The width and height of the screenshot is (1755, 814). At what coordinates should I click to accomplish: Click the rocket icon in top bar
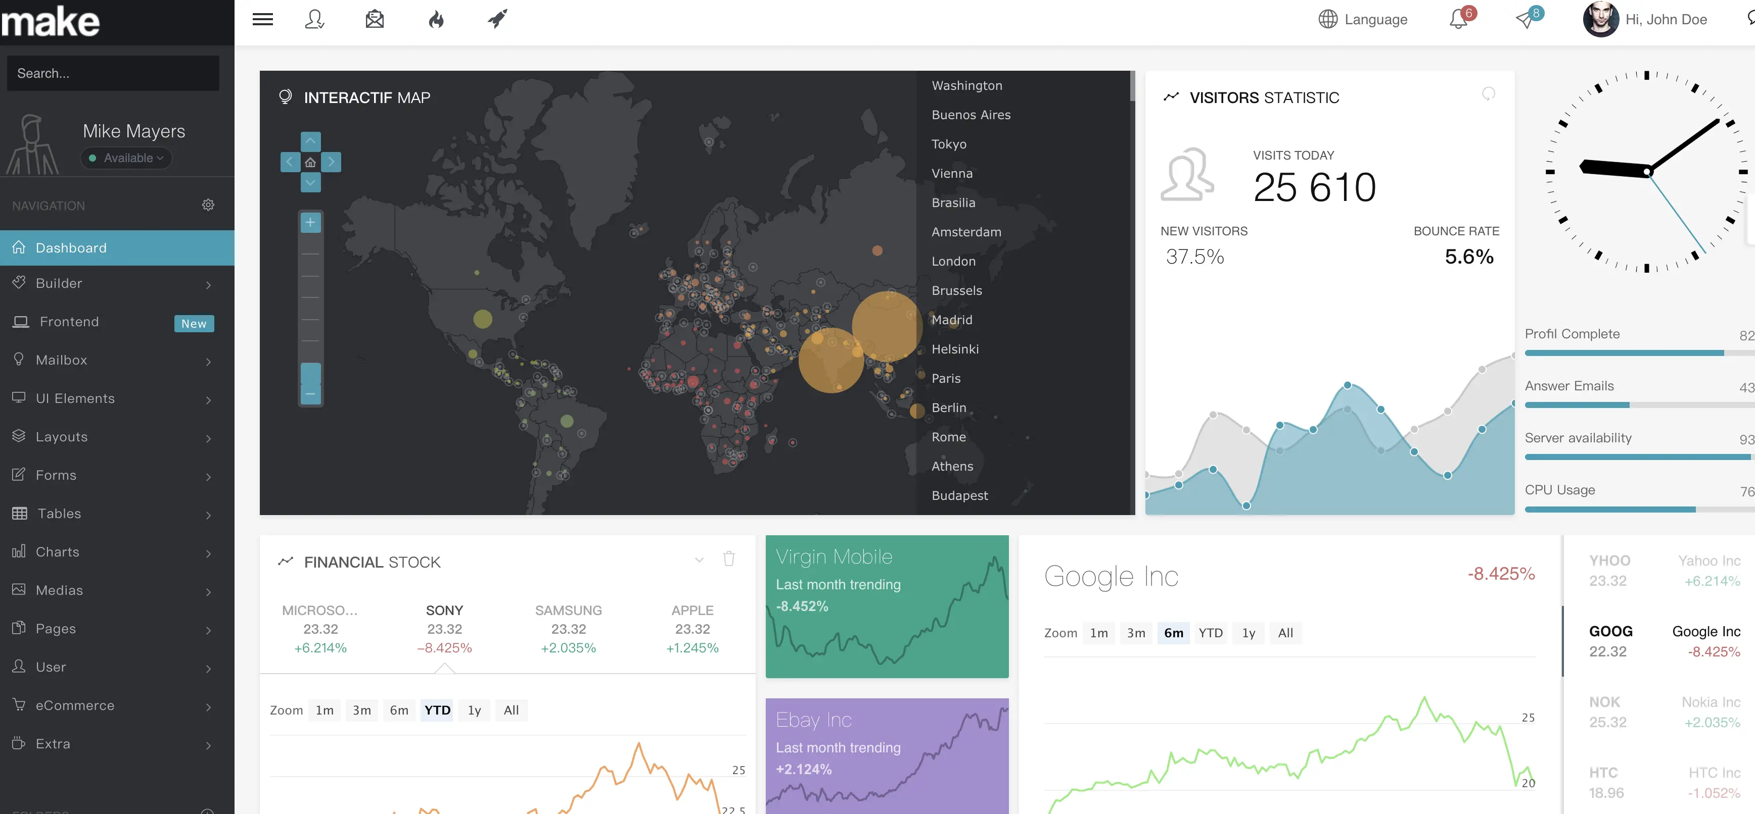(497, 19)
